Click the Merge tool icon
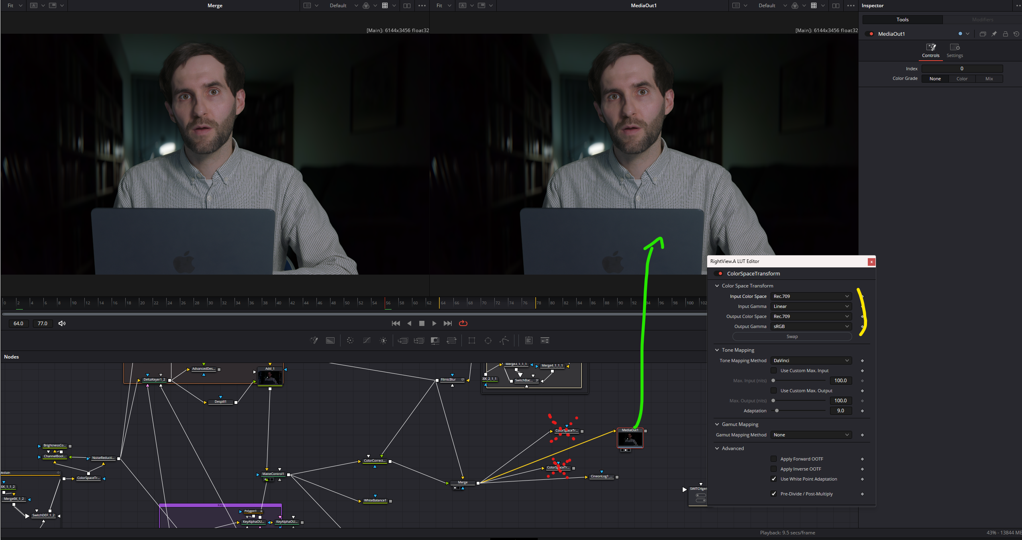 coord(403,340)
